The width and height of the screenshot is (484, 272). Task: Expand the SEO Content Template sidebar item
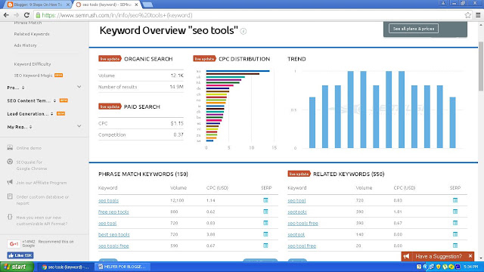(32, 100)
